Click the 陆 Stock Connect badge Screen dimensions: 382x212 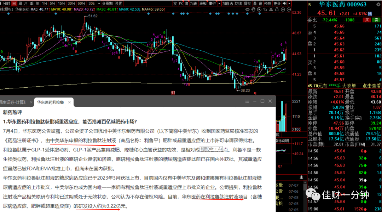(370, 14)
